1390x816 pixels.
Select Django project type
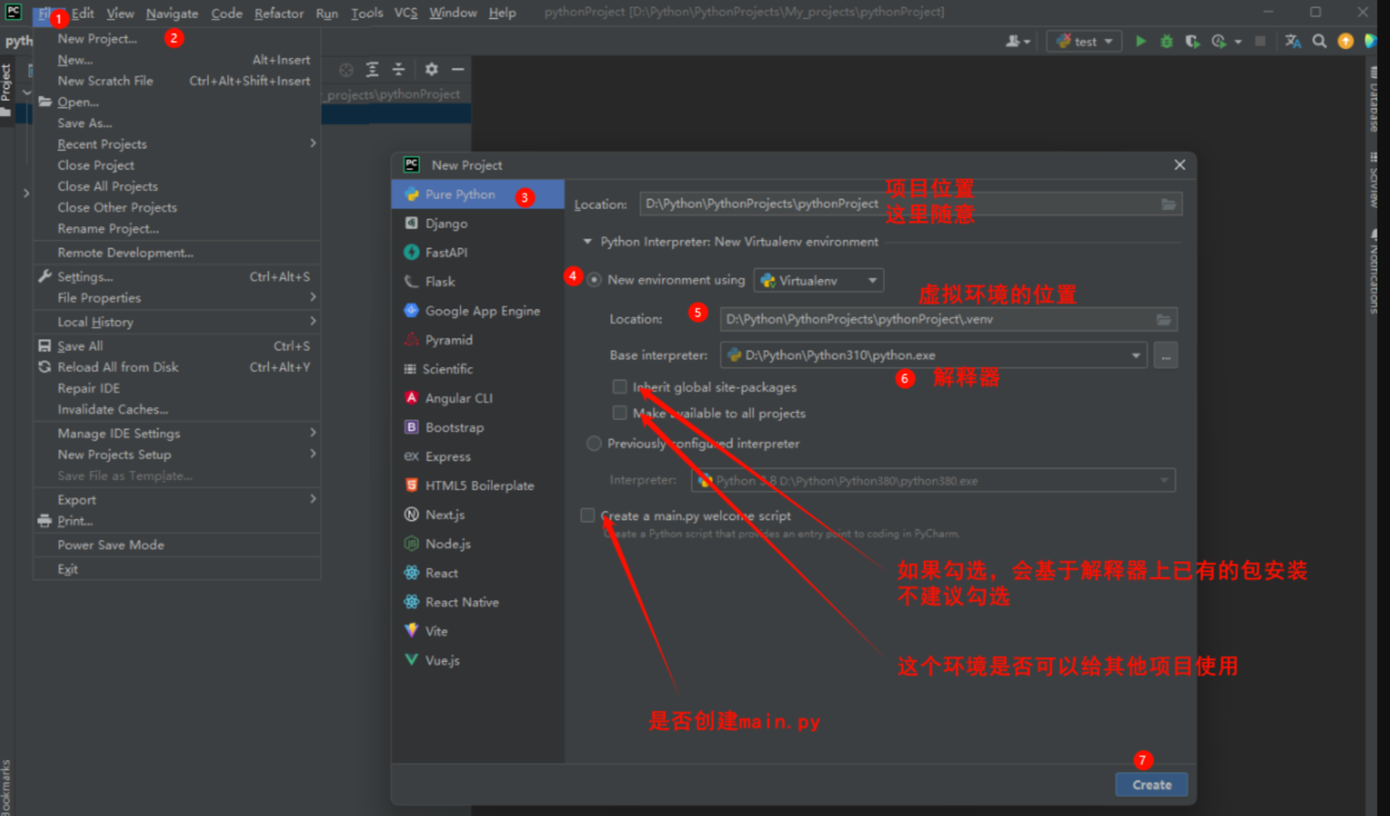(x=477, y=224)
